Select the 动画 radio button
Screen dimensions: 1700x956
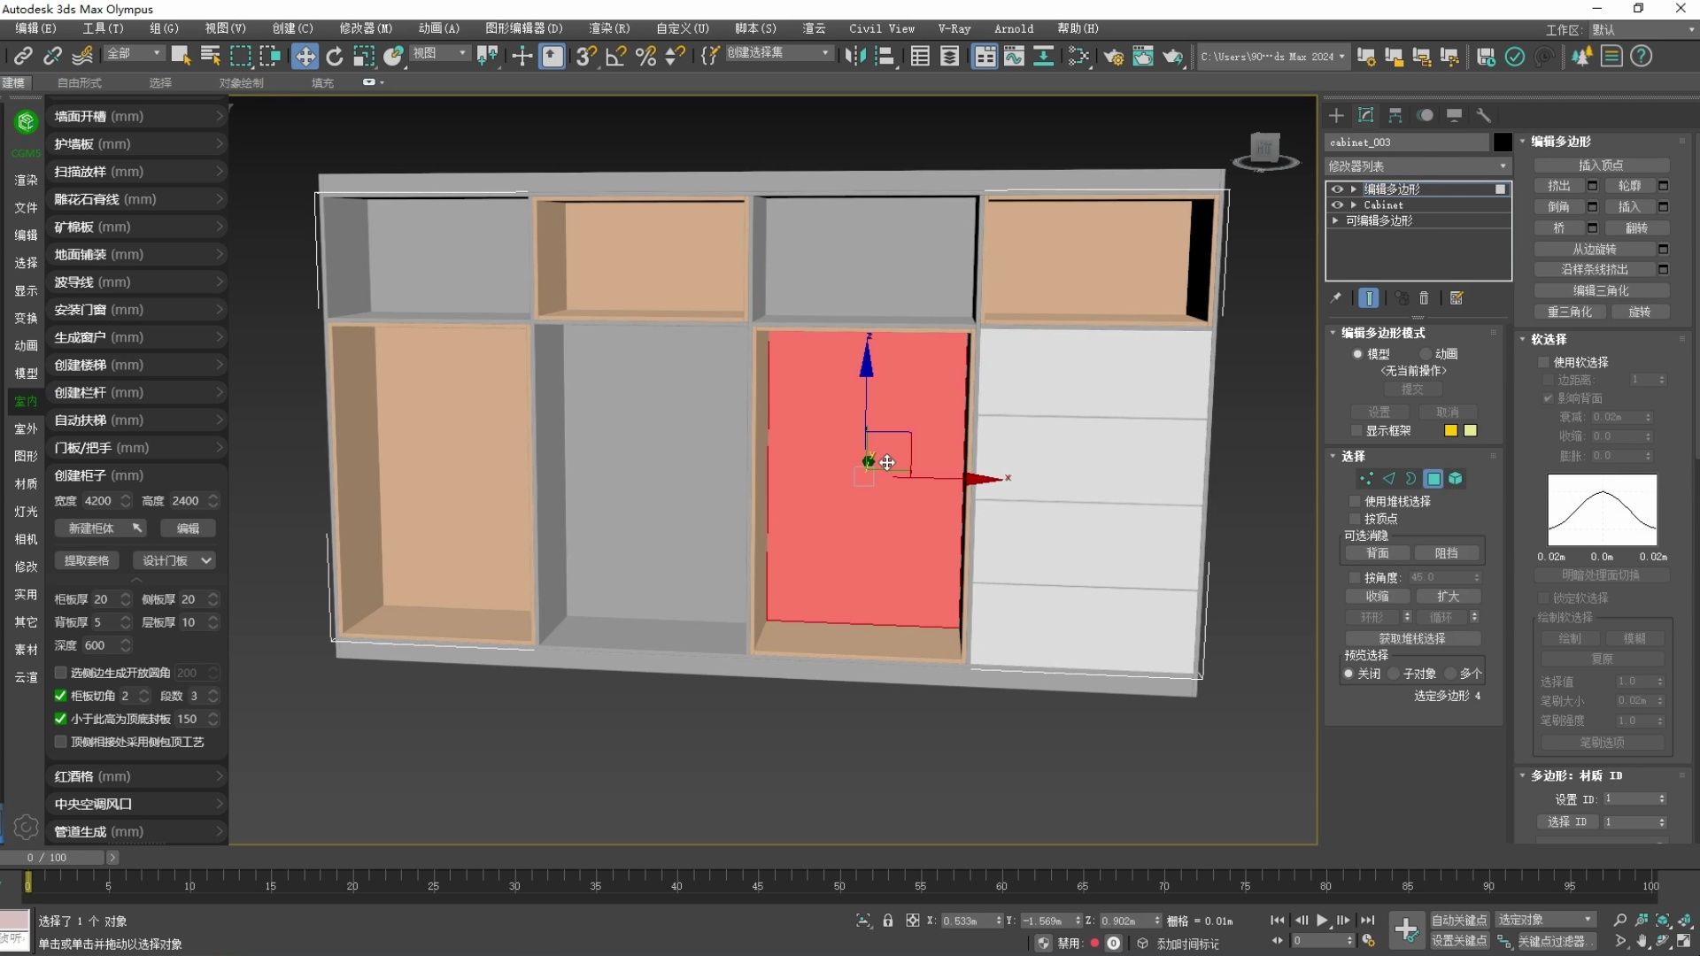tap(1426, 353)
